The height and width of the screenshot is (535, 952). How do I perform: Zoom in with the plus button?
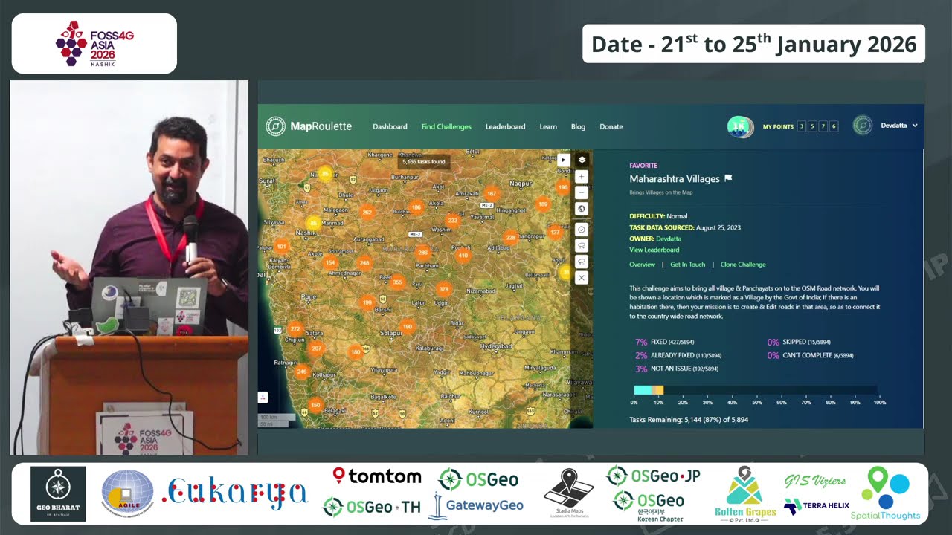click(x=582, y=177)
